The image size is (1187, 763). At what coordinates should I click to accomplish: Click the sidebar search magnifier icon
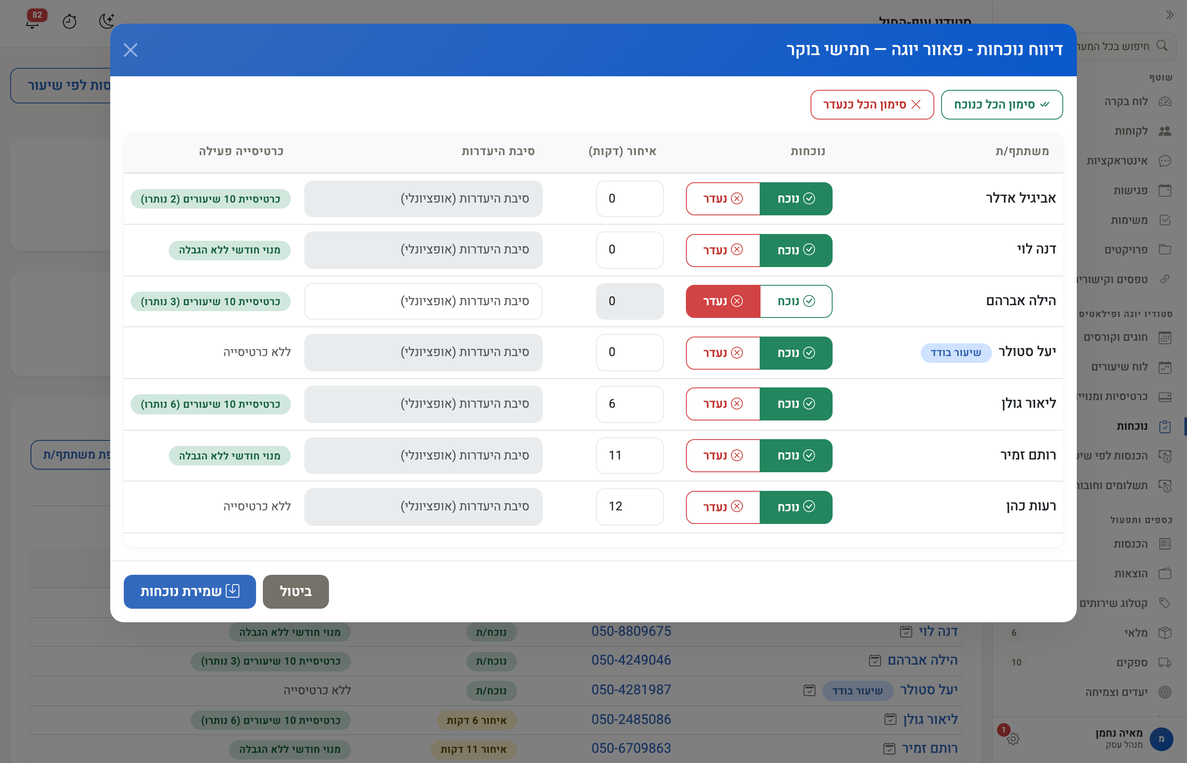click(1162, 46)
